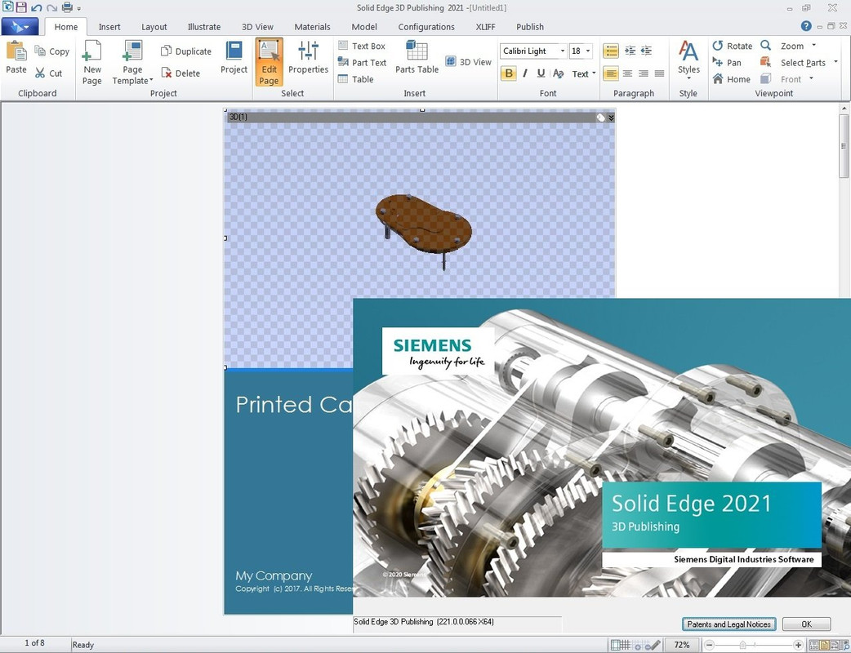Activate the Pan viewpoint tool
Viewport: 851px width, 653px height.
[x=727, y=62]
